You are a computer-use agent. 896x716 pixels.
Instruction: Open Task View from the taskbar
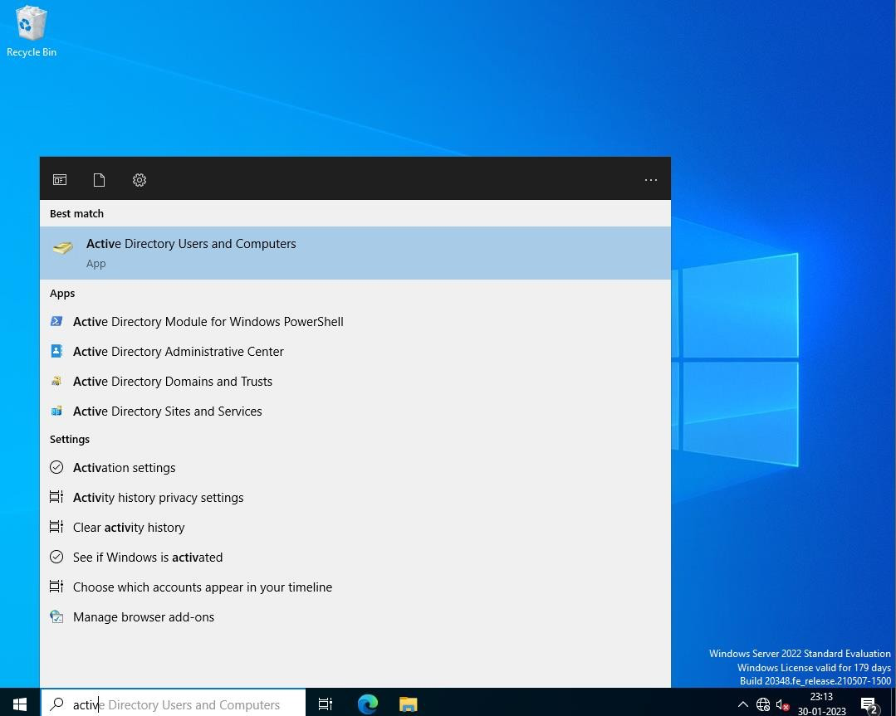click(x=326, y=704)
